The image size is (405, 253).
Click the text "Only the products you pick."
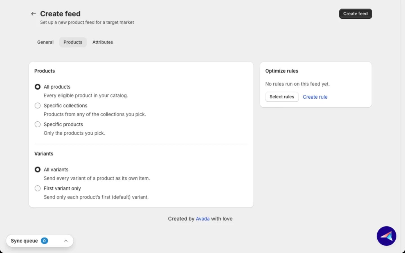[74, 133]
